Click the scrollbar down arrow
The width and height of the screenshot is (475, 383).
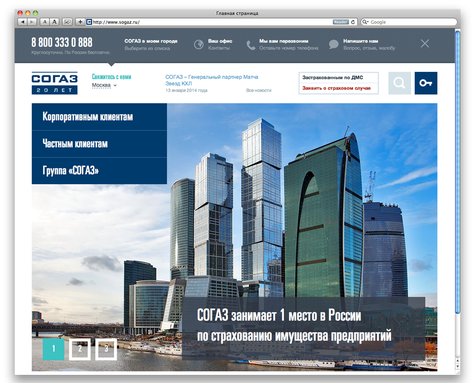[457, 366]
